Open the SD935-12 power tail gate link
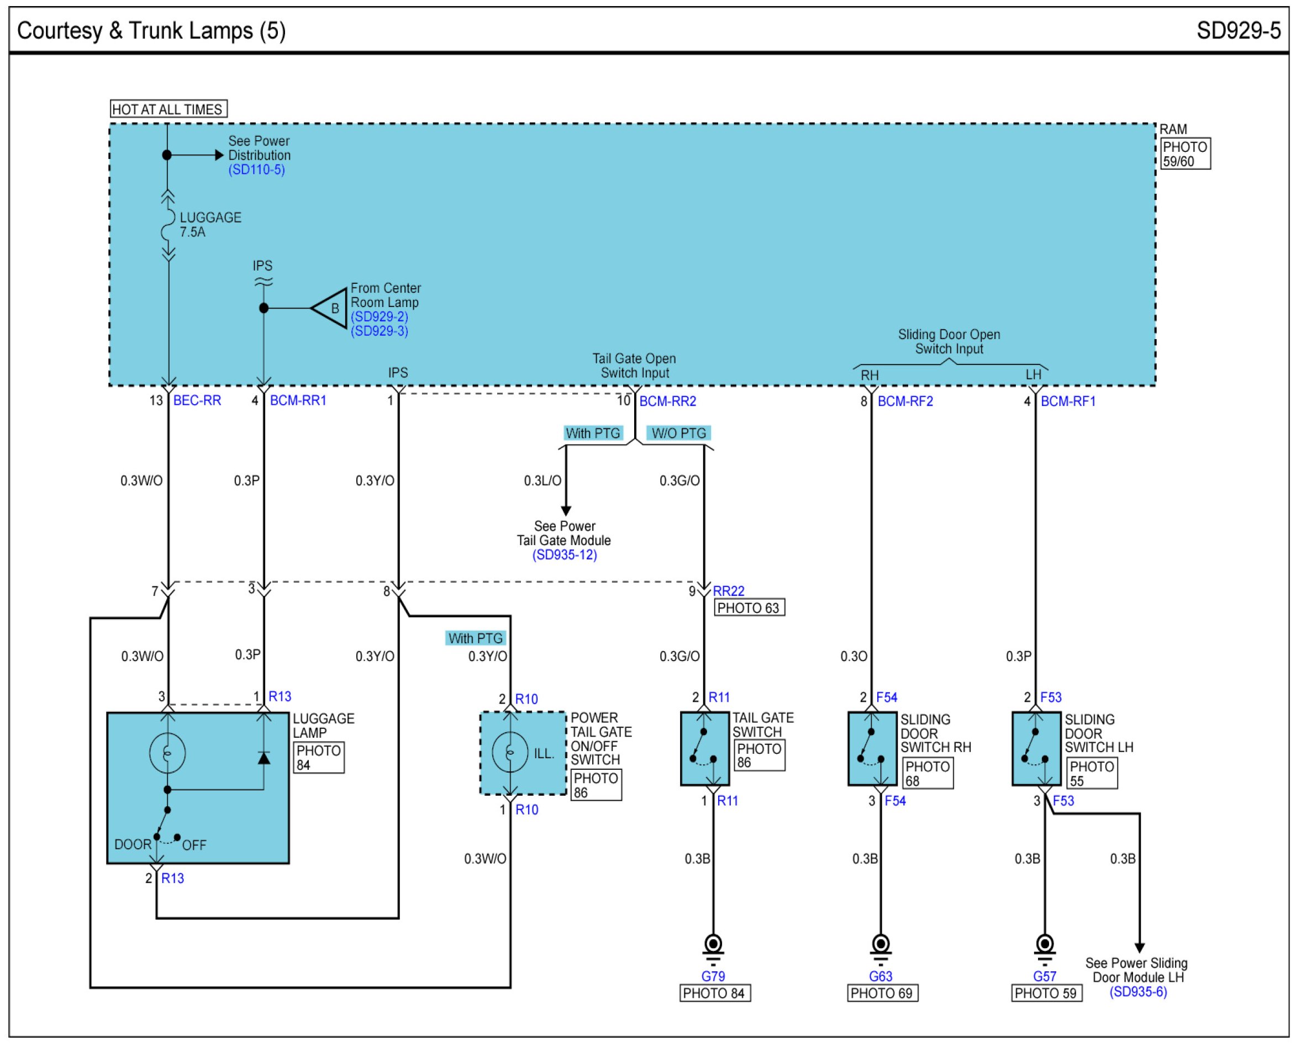The image size is (1296, 1047). (564, 555)
